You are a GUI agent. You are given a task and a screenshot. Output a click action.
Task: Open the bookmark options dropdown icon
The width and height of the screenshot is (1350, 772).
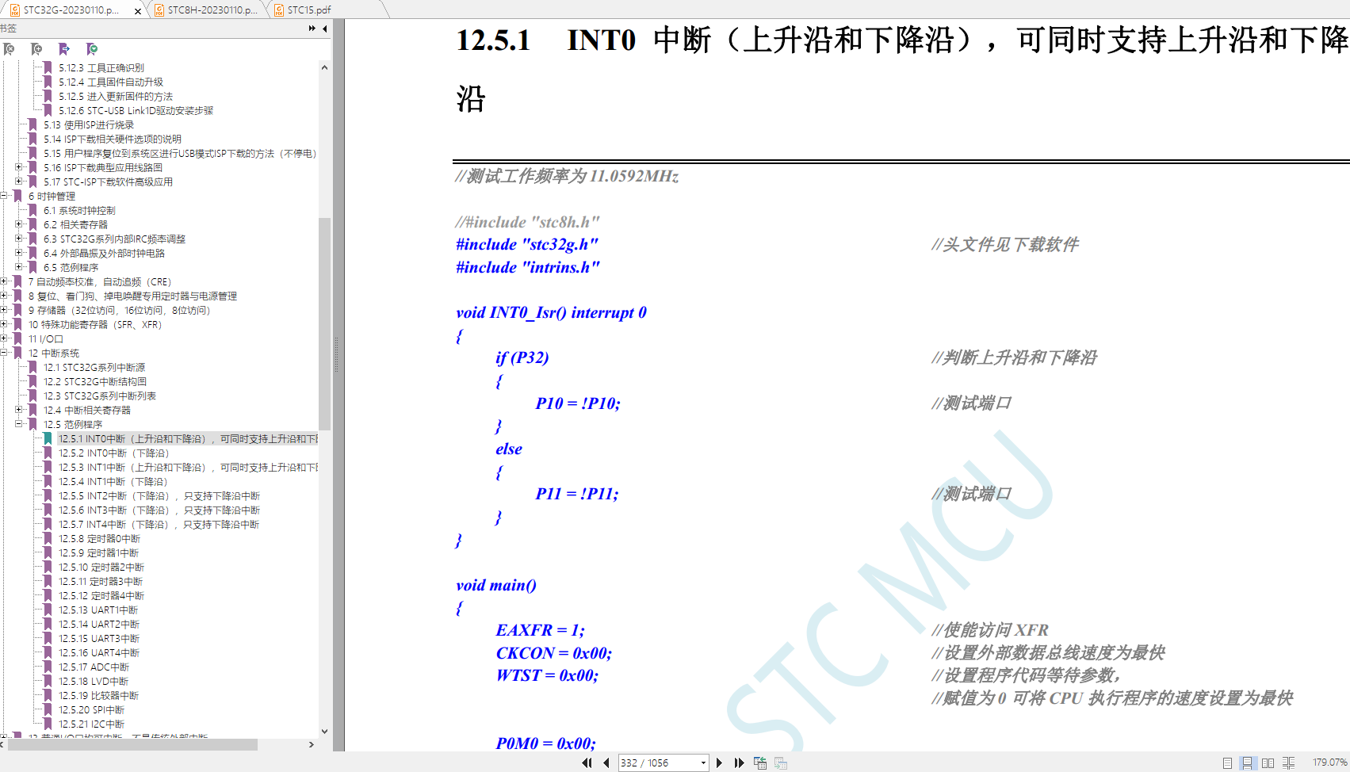[92, 49]
